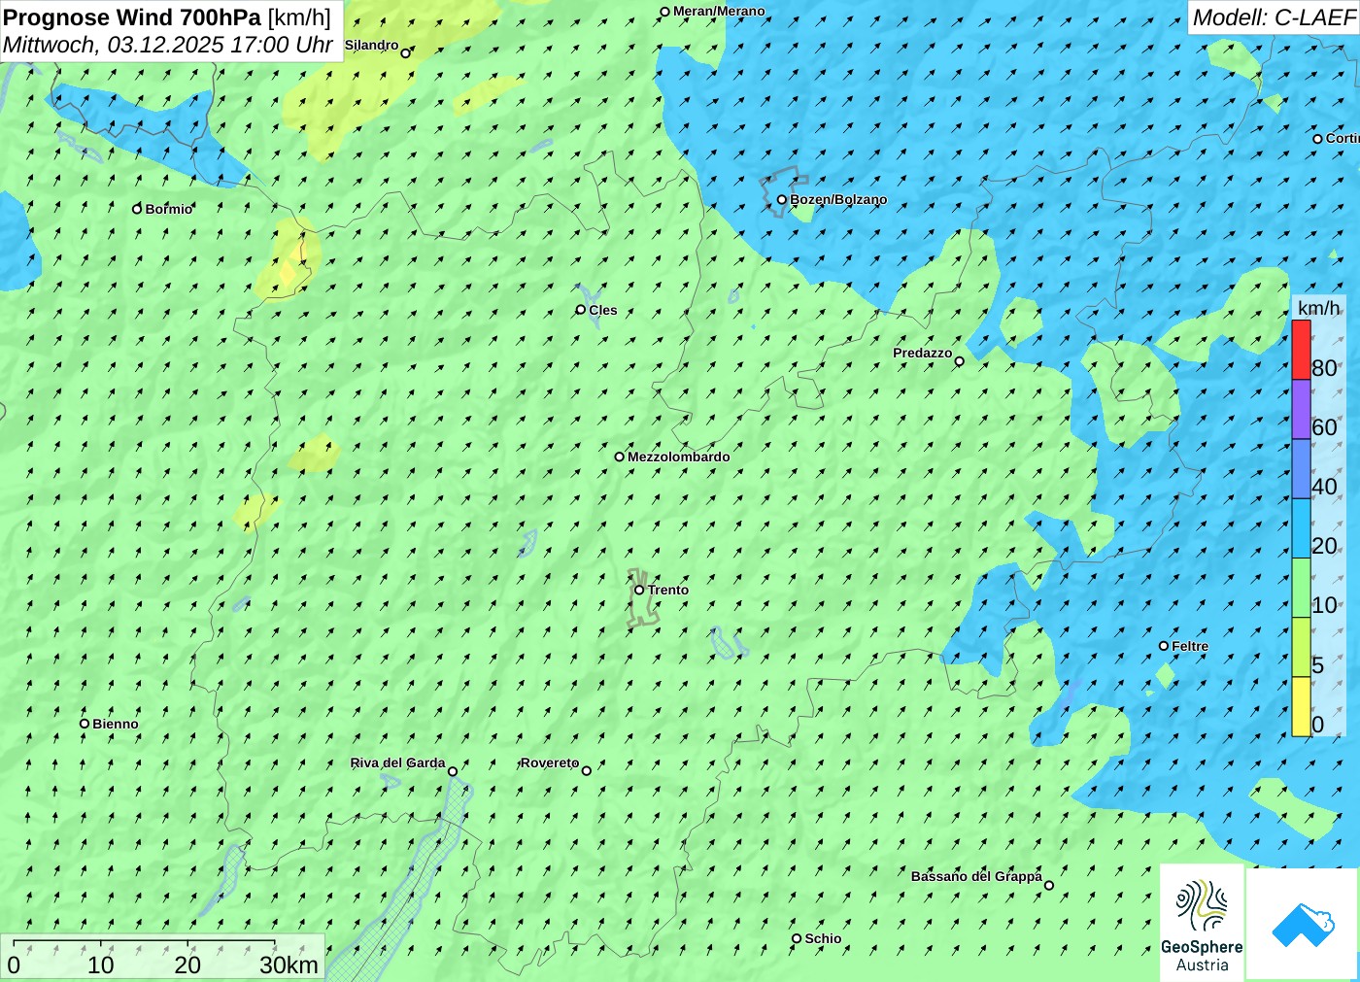The height and width of the screenshot is (982, 1360).
Task: Click the legend value "60"
Action: [x=1324, y=427]
